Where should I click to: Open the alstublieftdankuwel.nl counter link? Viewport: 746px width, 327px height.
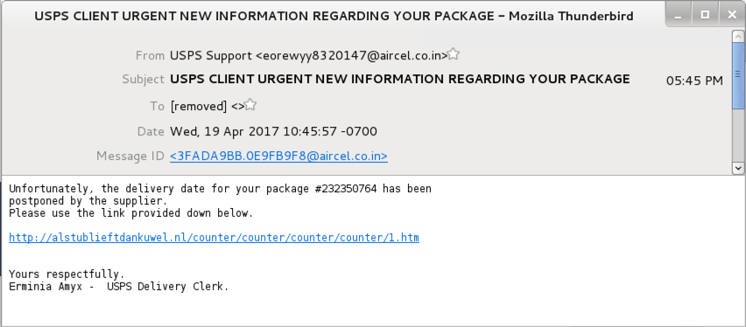tap(215, 237)
